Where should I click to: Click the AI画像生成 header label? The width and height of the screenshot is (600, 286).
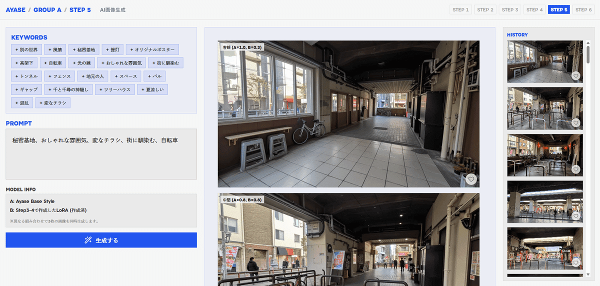(112, 9)
